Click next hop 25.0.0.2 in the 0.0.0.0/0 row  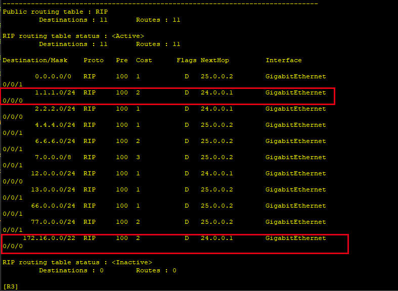point(217,77)
